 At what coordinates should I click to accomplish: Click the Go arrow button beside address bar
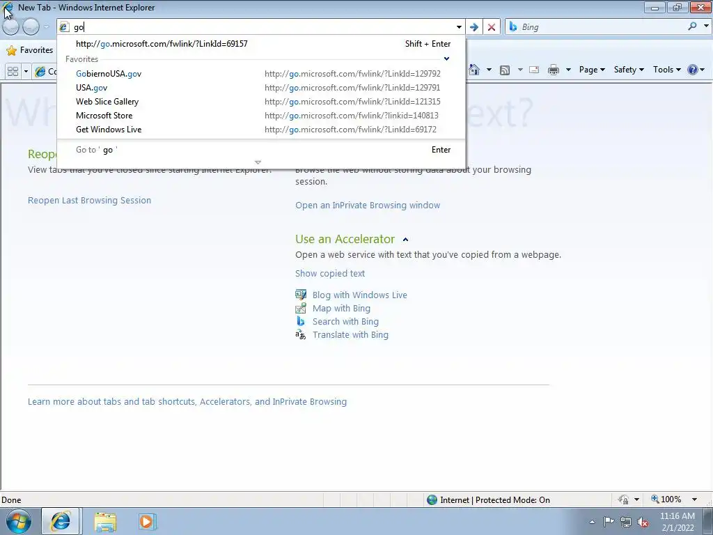pyautogui.click(x=473, y=27)
